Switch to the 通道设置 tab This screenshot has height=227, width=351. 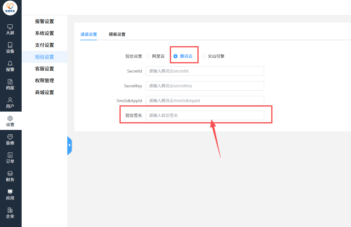[89, 34]
